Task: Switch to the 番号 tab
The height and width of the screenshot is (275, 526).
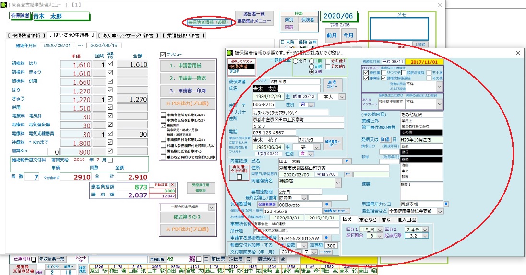Action: 386,220
